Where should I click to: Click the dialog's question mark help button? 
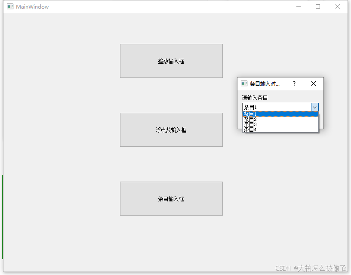click(294, 83)
